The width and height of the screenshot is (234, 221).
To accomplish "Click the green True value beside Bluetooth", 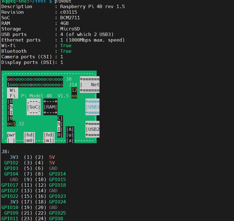I will 66,51.
